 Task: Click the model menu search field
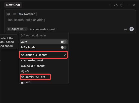pos(44,35)
